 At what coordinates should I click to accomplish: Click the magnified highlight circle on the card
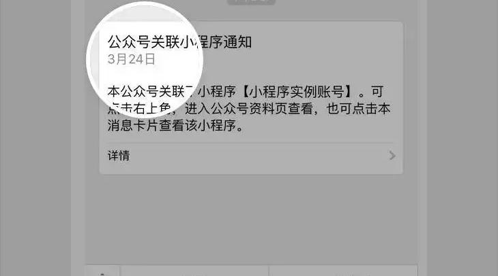[x=145, y=60]
